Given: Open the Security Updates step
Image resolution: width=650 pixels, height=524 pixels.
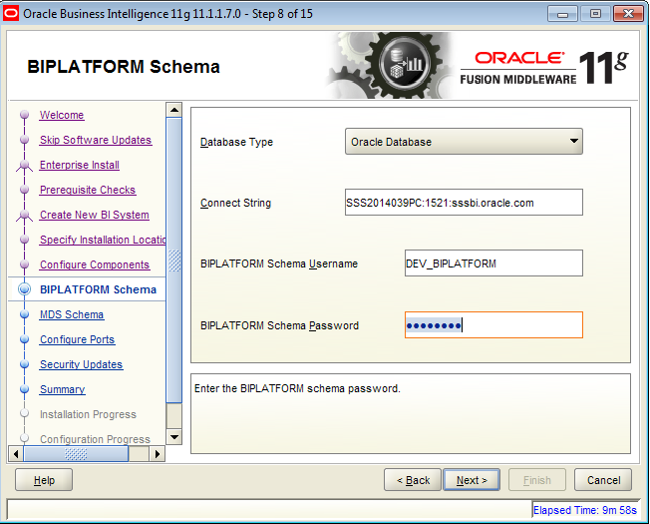Looking at the screenshot, I should coord(82,364).
